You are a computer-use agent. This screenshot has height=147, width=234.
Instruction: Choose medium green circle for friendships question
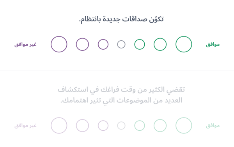click(160, 44)
